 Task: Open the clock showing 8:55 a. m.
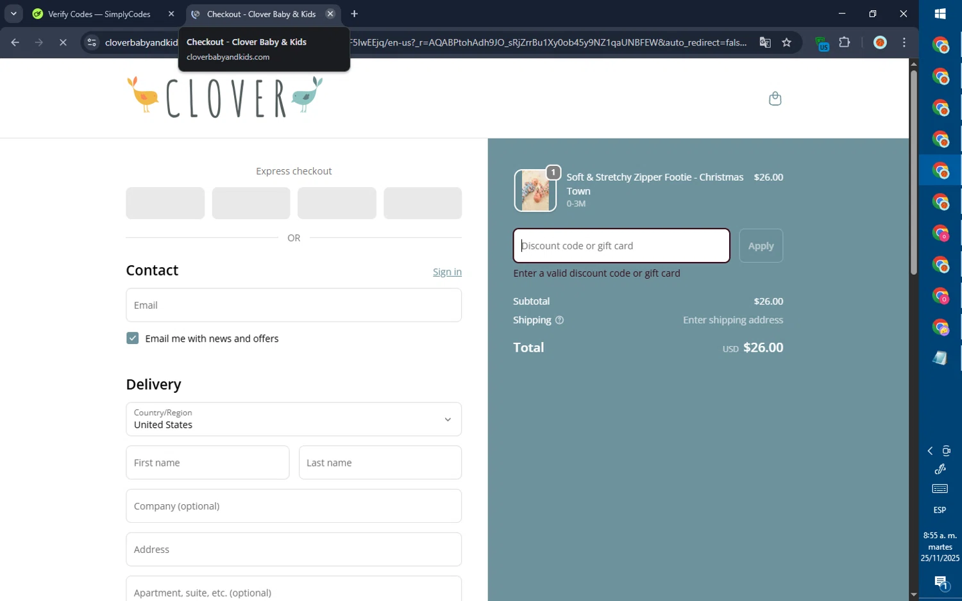point(940,547)
